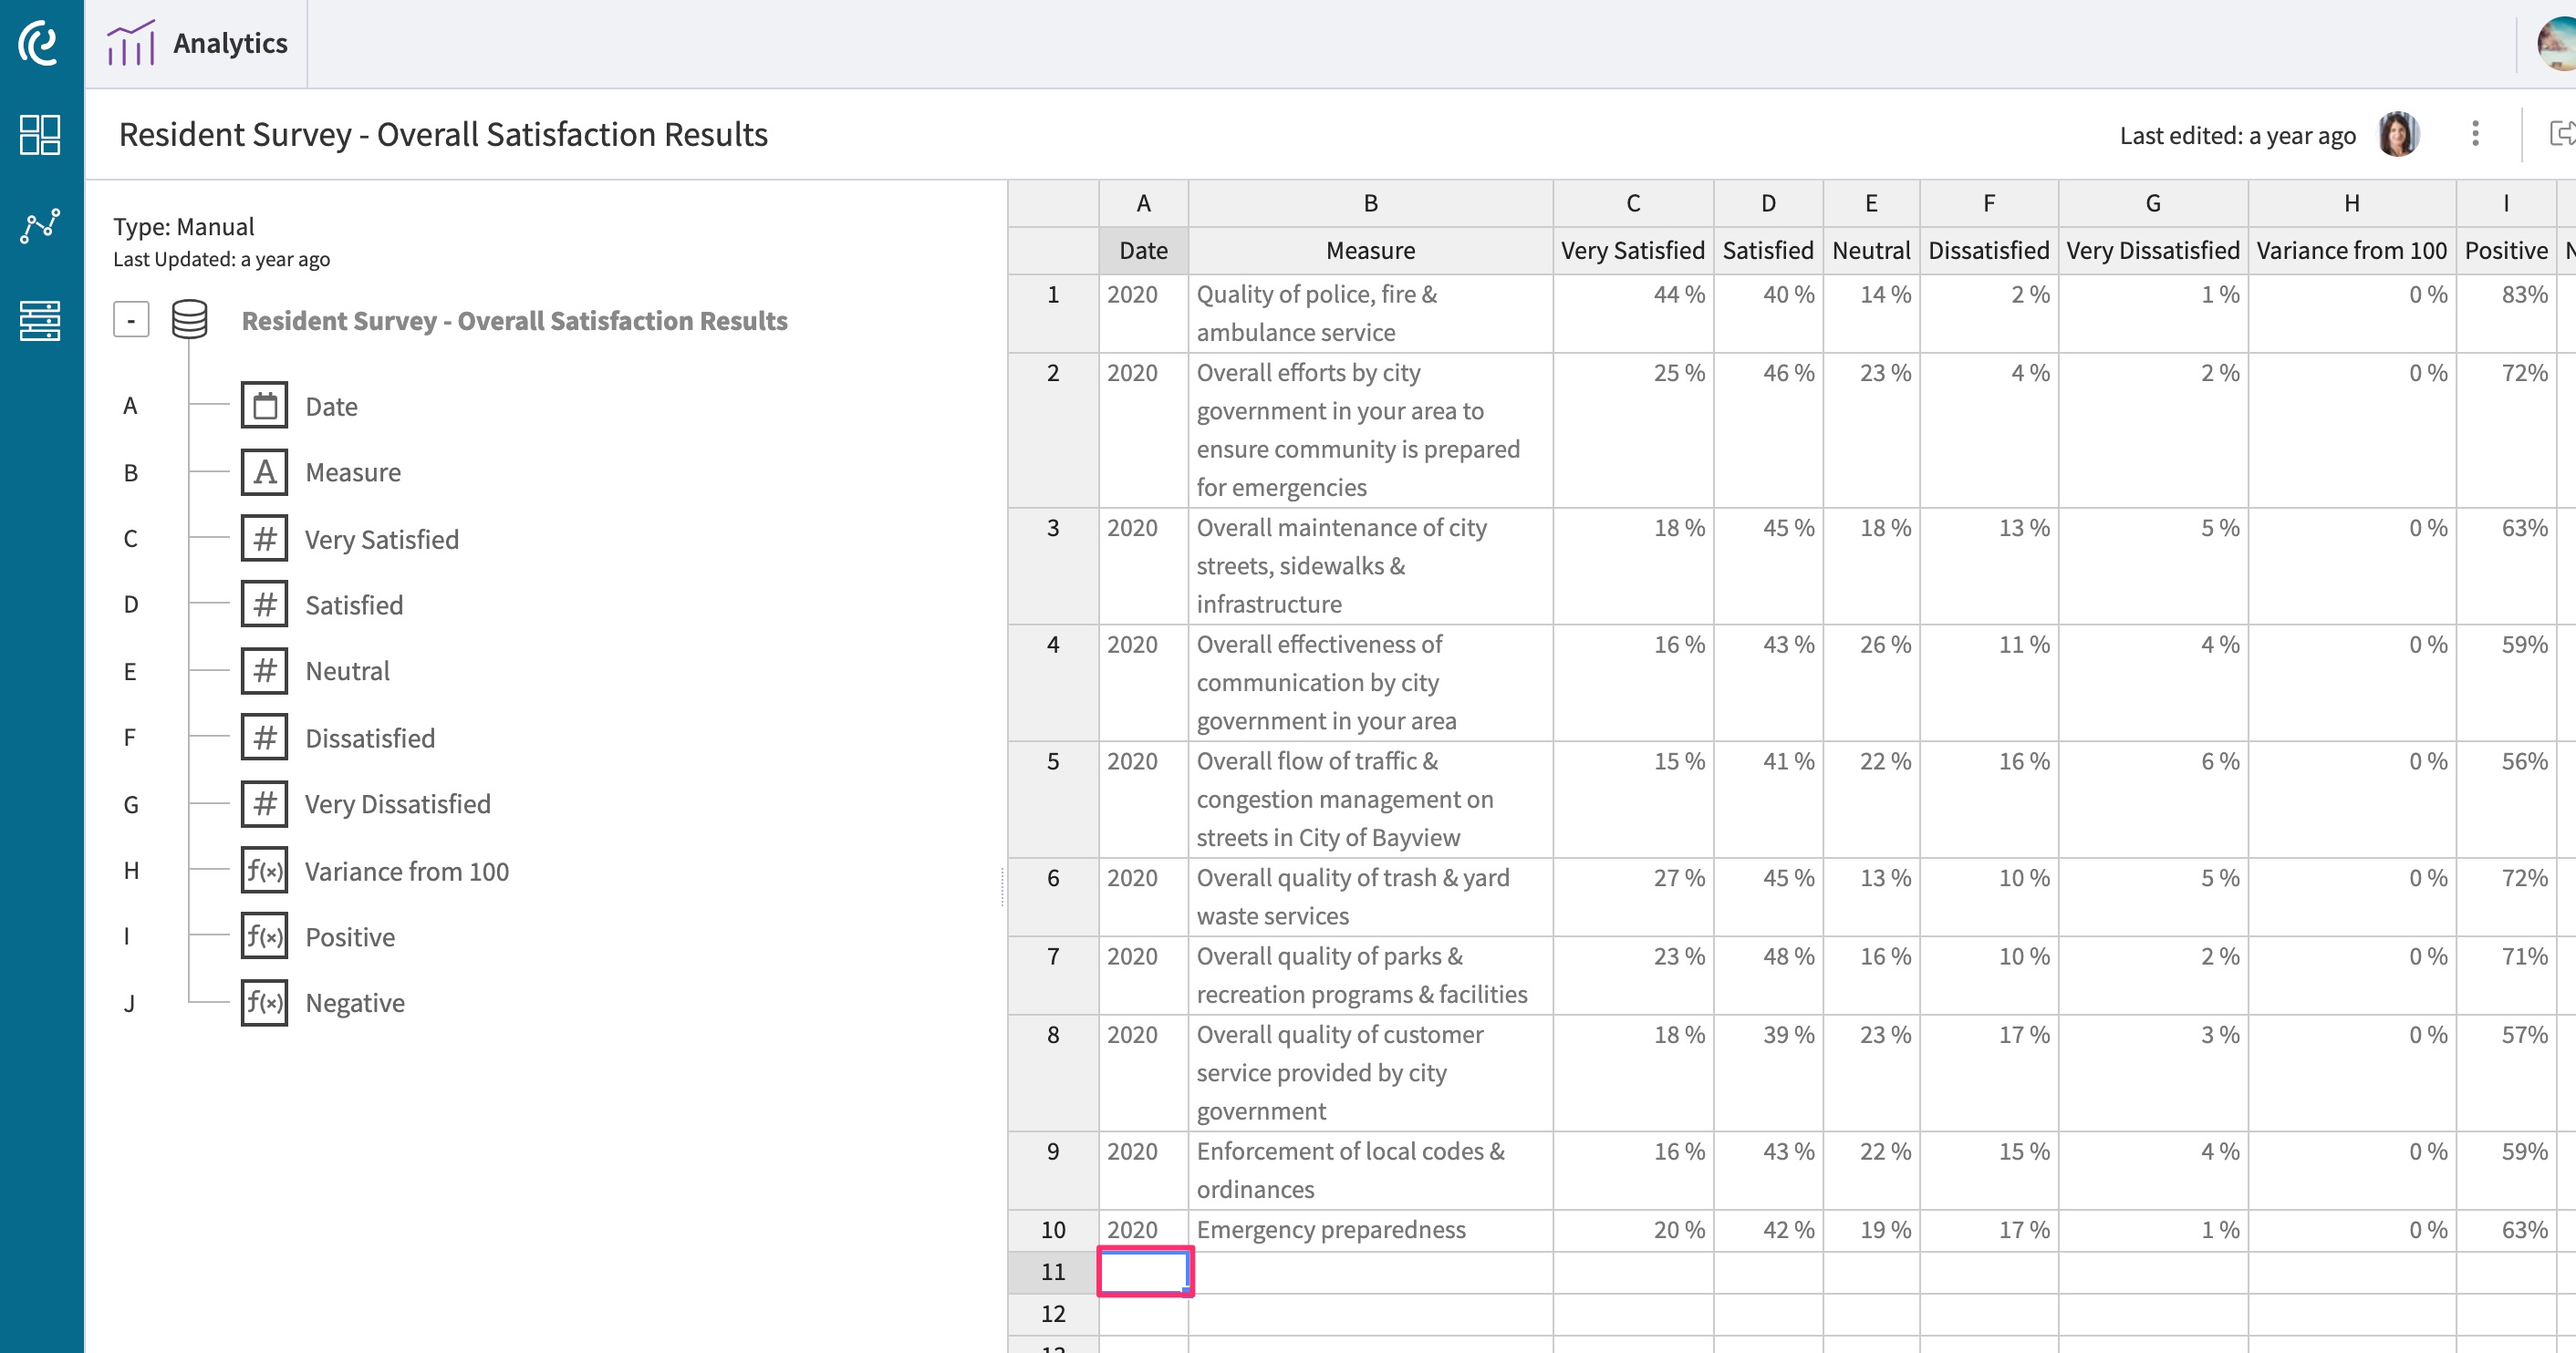
Task: Select the Variance from 100 field in tree
Action: coord(407,872)
